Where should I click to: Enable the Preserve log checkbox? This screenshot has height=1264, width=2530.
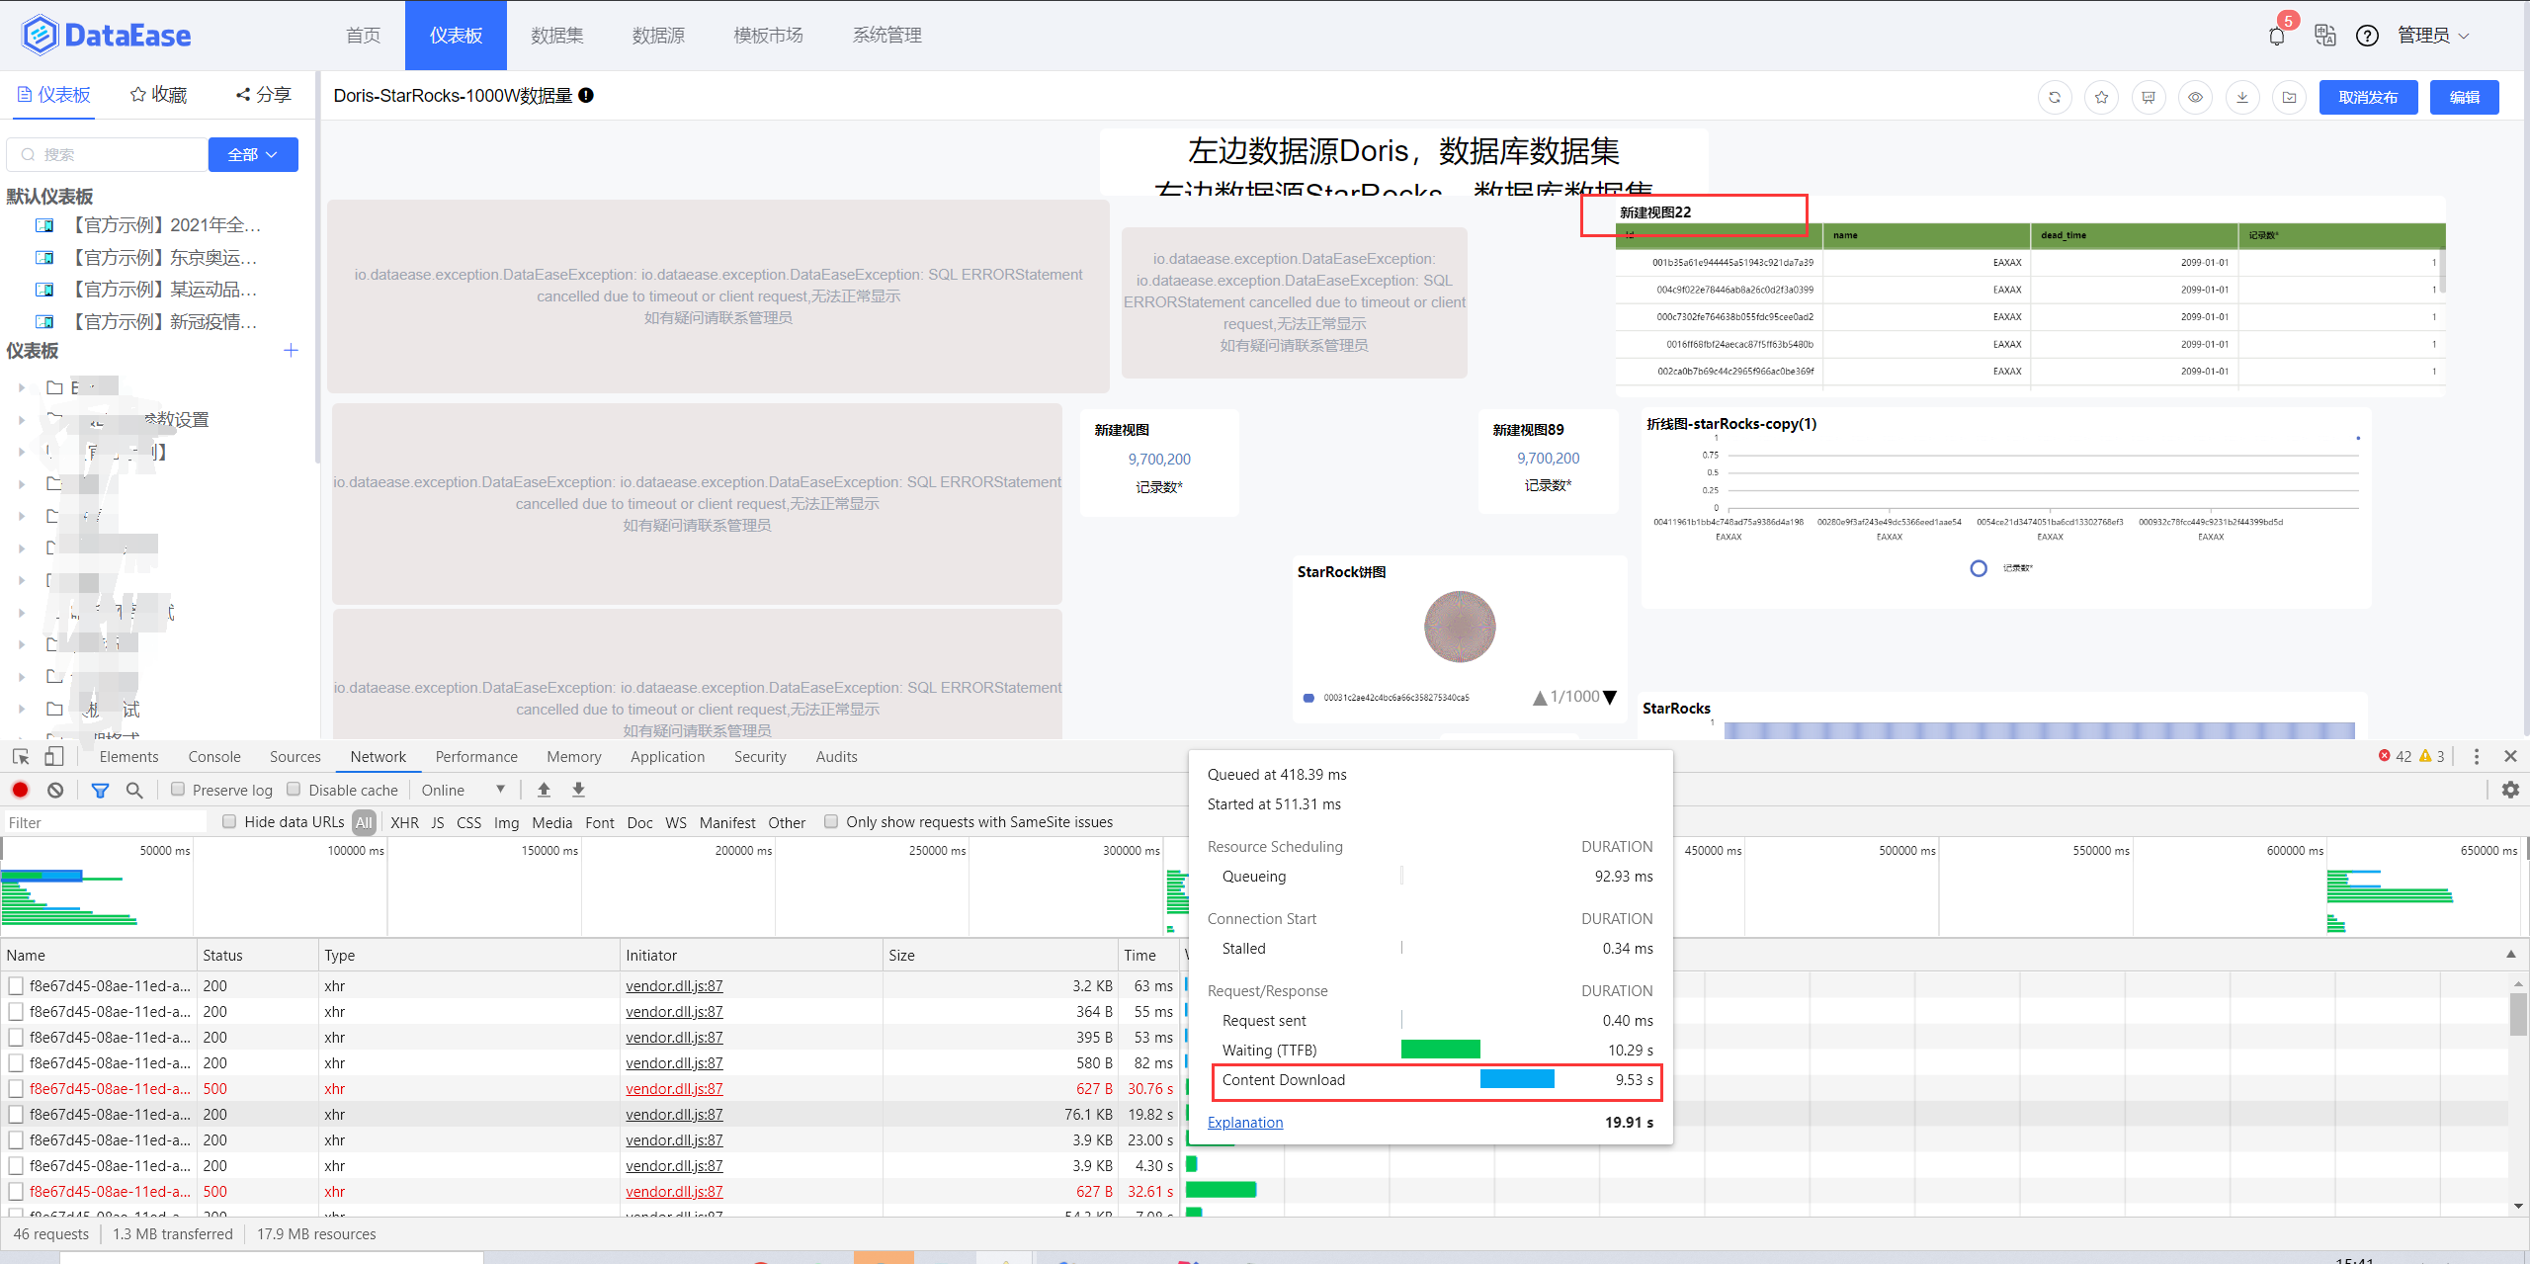pyautogui.click(x=178, y=789)
